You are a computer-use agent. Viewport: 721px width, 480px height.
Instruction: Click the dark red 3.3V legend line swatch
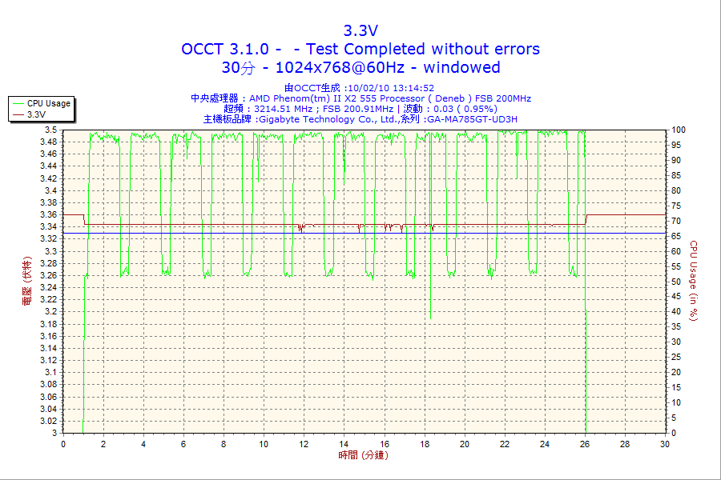click(x=18, y=115)
